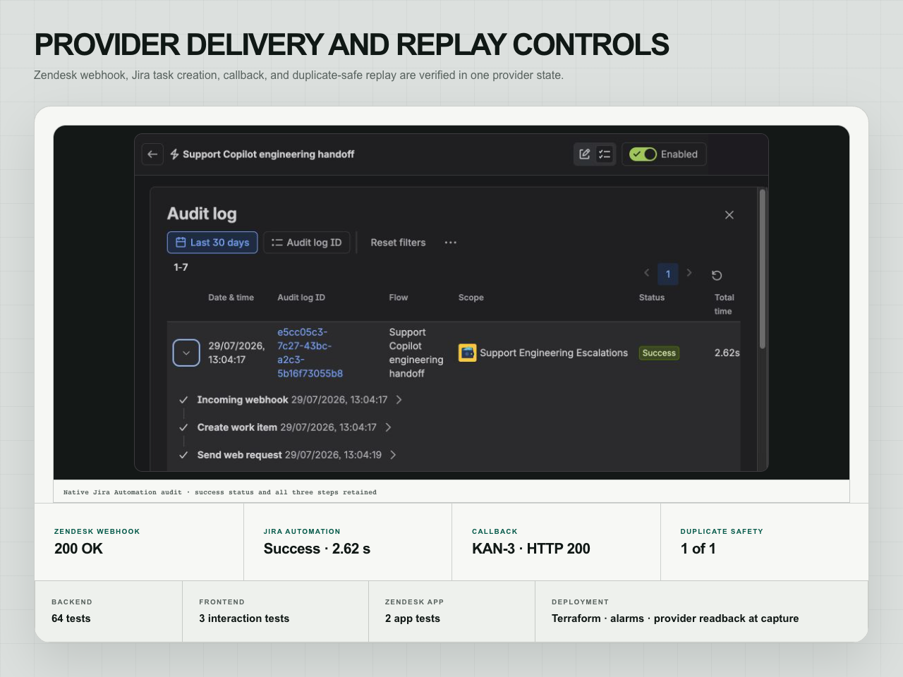Refresh the audit log list

point(717,275)
